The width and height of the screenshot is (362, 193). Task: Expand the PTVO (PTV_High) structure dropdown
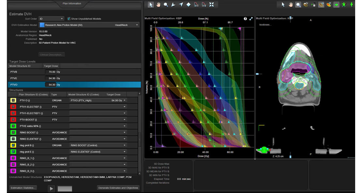pyautogui.click(x=124, y=100)
